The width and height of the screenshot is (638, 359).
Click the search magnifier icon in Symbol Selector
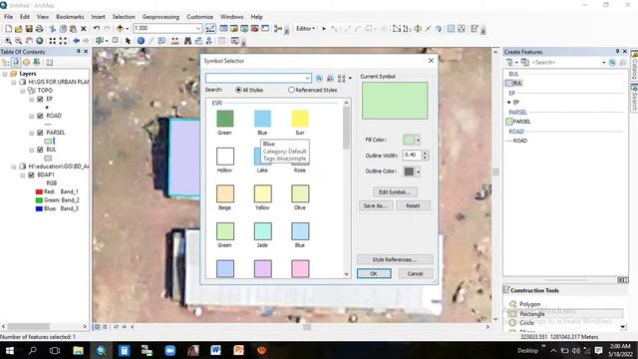[x=319, y=78]
